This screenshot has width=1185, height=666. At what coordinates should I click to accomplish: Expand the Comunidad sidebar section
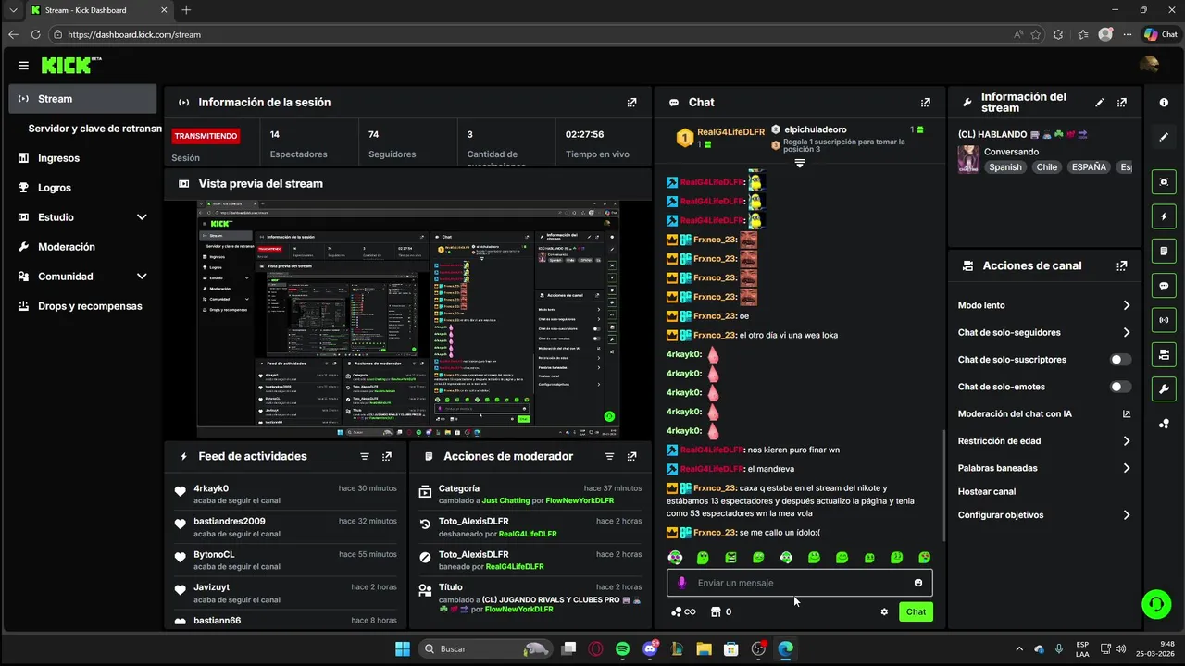pos(142,277)
